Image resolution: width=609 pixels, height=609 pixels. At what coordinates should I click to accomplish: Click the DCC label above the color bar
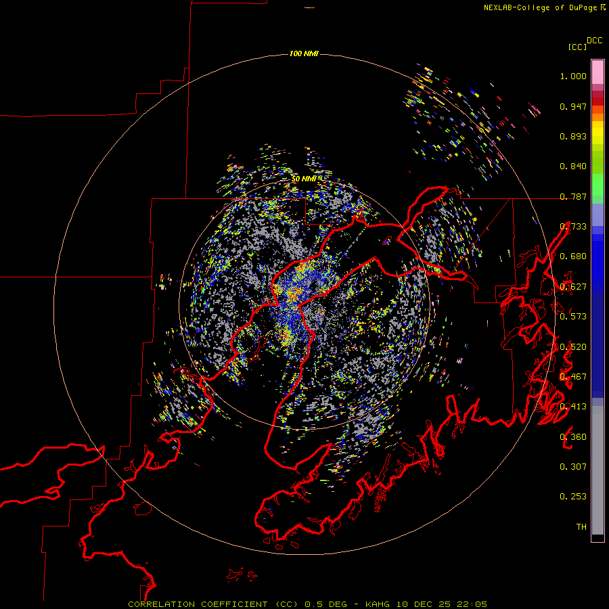pos(595,41)
